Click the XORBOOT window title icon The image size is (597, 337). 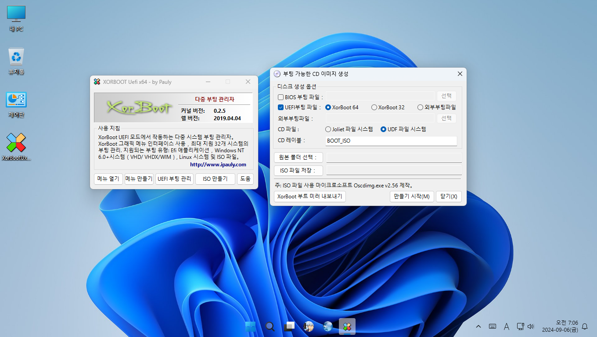97,82
